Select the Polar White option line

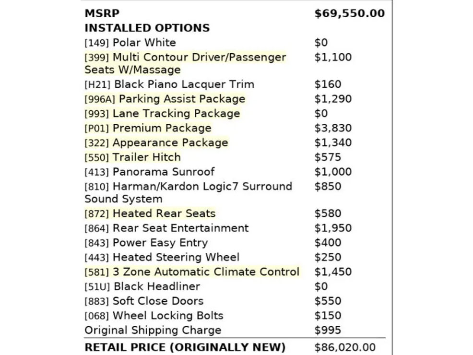click(x=130, y=43)
